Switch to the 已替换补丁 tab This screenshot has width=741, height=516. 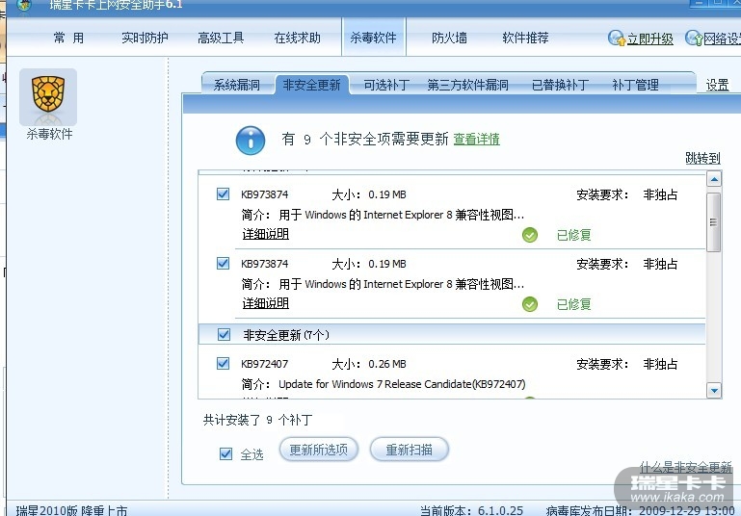tap(560, 85)
